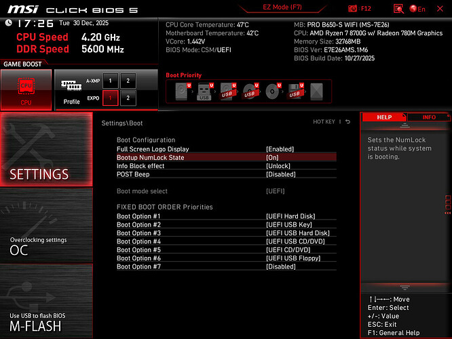Select the Info Block effect label
452x339 pixels.
(140, 166)
